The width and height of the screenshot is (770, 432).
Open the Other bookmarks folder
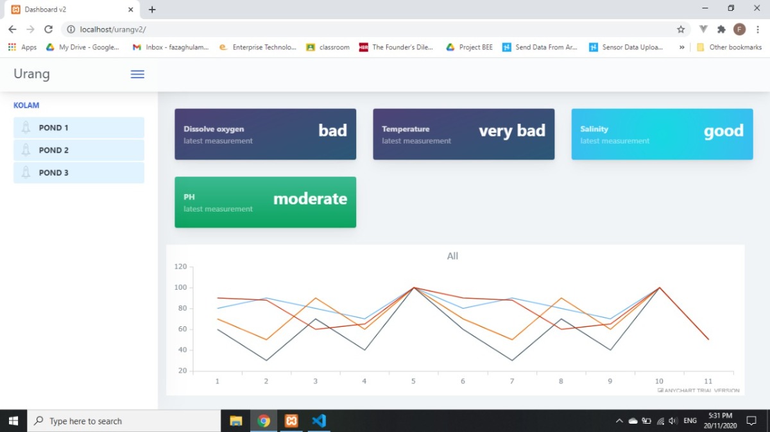coord(729,47)
